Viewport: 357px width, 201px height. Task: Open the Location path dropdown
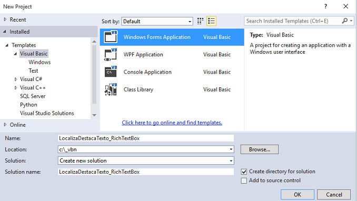point(231,149)
